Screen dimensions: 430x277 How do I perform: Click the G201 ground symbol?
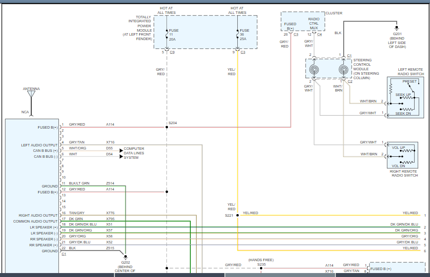(x=396, y=29)
